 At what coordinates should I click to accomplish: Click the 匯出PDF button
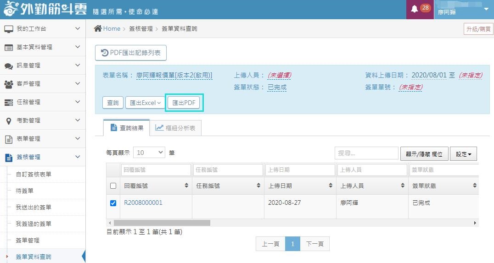(184, 103)
